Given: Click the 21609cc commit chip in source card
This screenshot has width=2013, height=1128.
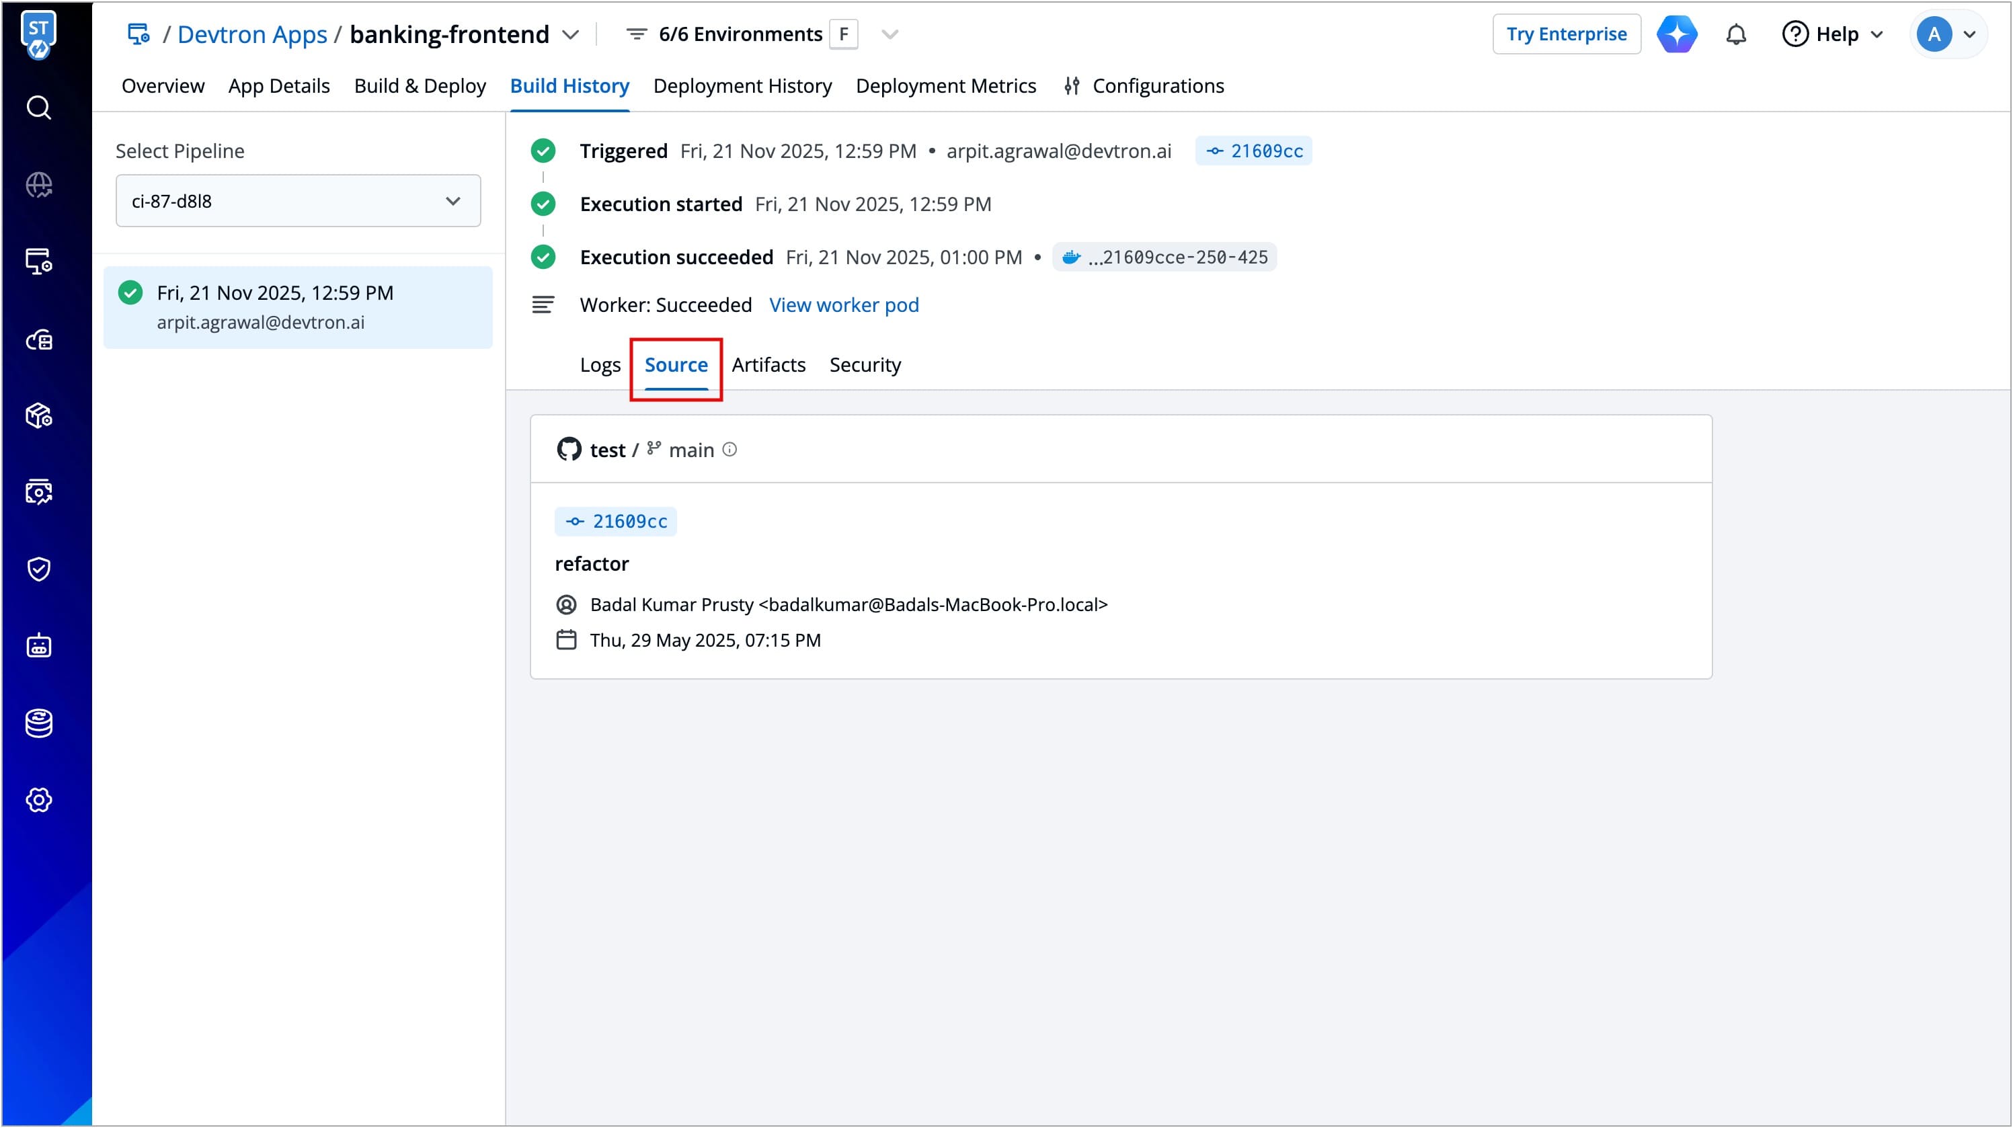Looking at the screenshot, I should point(616,521).
